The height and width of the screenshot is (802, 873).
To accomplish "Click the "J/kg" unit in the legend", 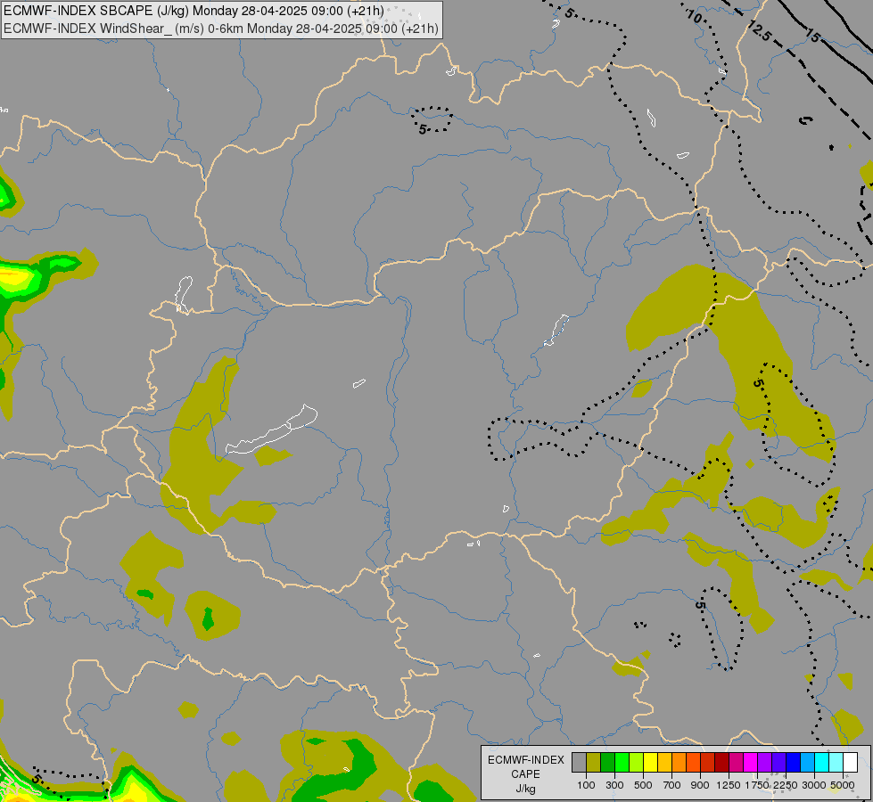I will [525, 789].
